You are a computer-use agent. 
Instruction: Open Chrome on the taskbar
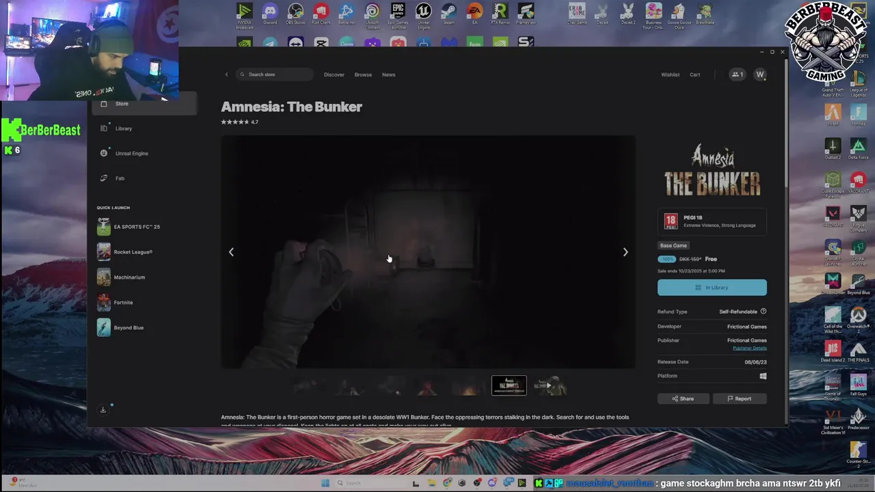click(x=447, y=483)
